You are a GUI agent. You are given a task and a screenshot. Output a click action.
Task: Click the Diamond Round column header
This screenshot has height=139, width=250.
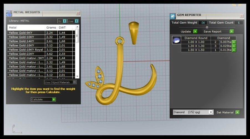(x=196, y=38)
